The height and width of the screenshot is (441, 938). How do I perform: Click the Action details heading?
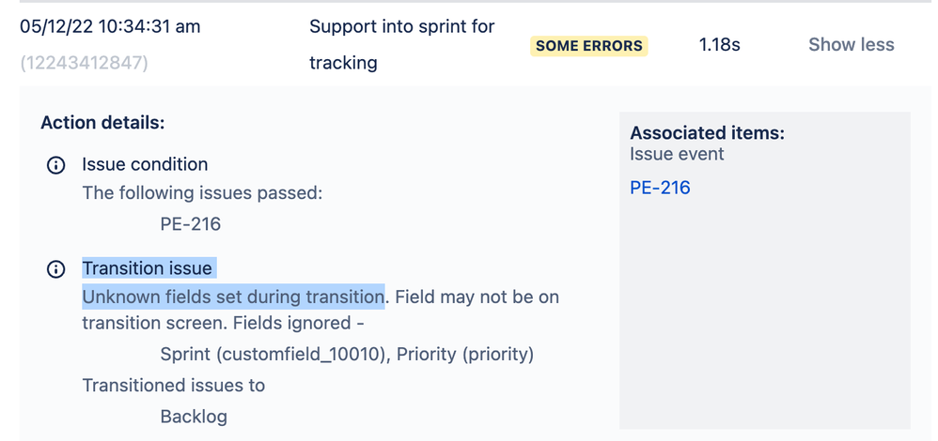(102, 123)
